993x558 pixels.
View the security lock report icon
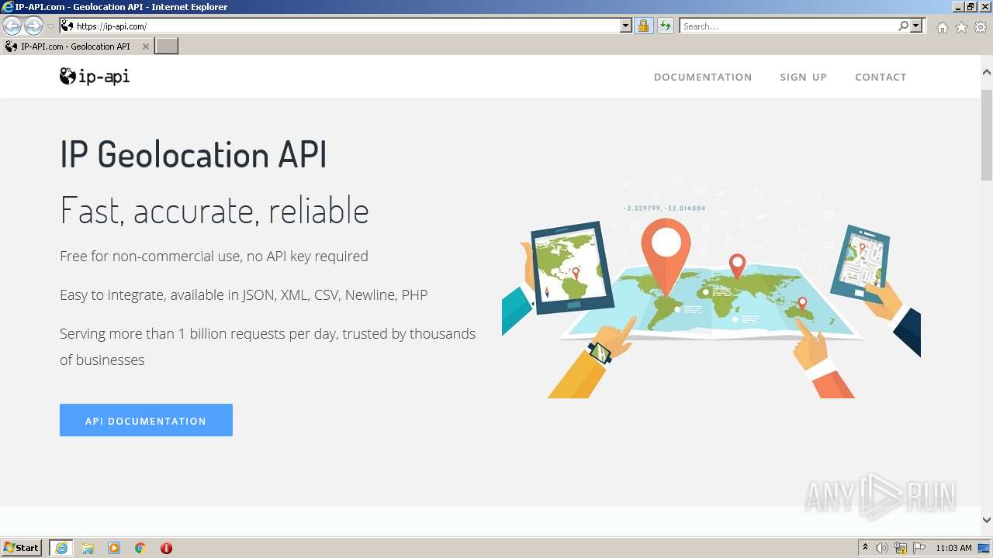pyautogui.click(x=643, y=26)
